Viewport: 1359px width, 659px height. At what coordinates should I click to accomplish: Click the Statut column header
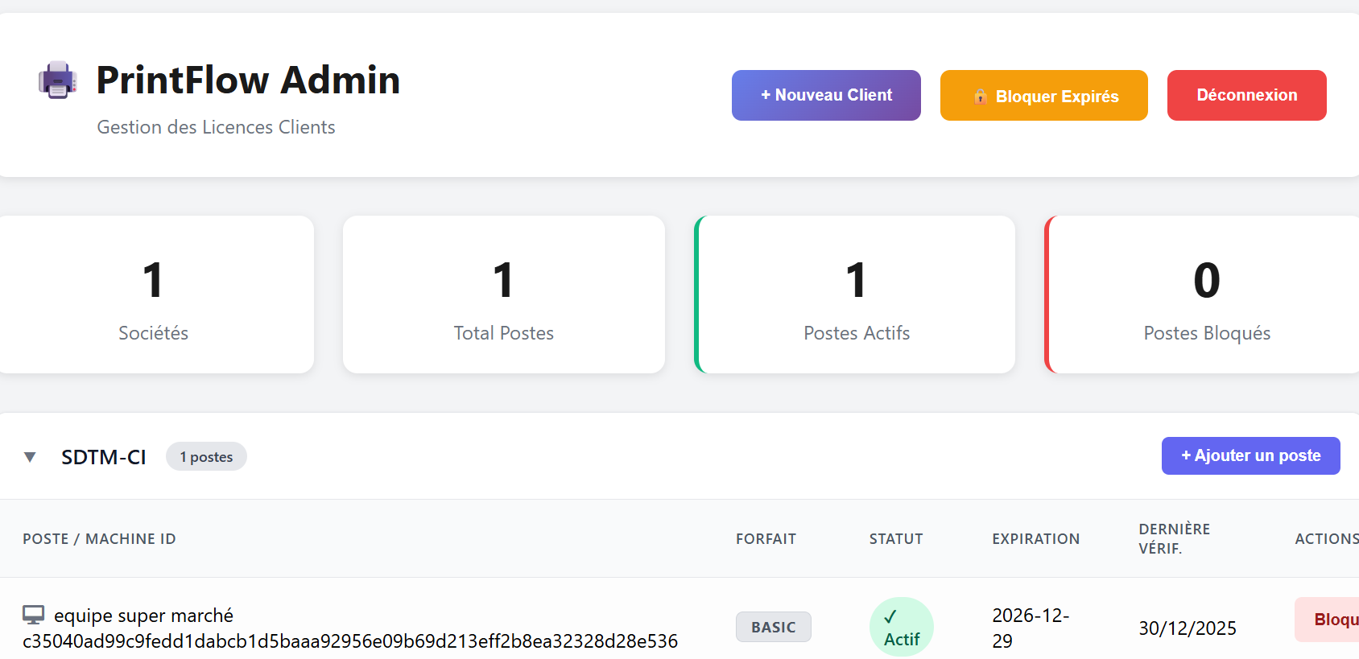[895, 539]
